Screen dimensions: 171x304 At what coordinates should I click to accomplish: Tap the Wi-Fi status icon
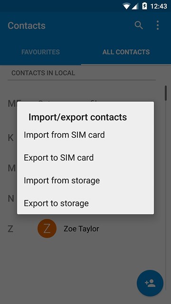click(126, 6)
